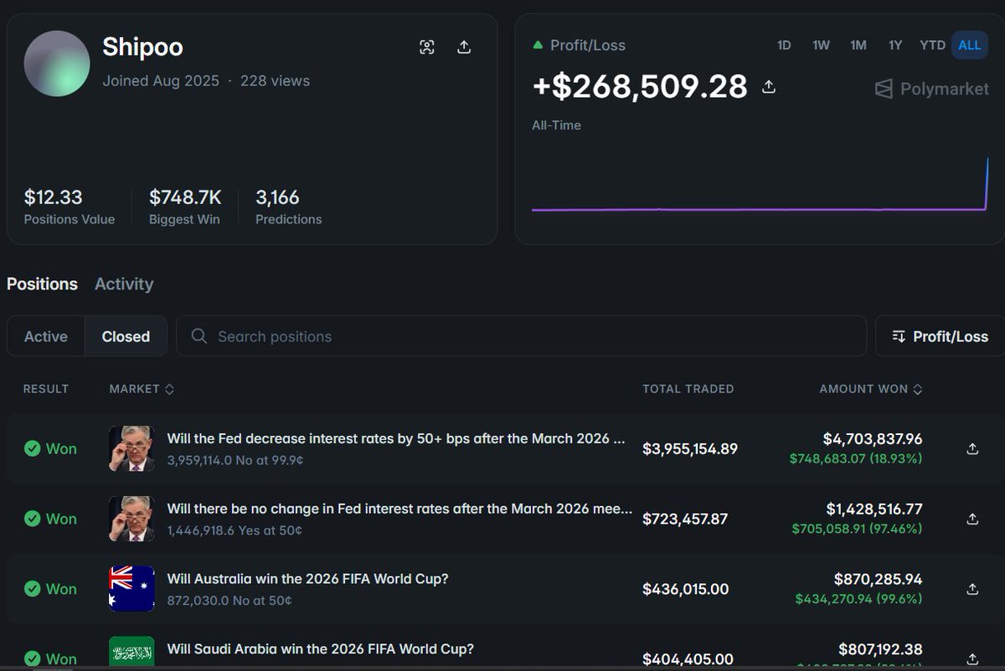Select the 1D time range
Viewport: 1005px width, 671px height.
(x=784, y=45)
